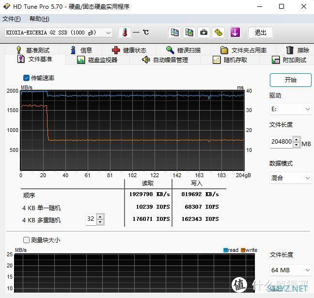Image resolution: width=314 pixels, height=298 pixels.
Task: Click the 退出 exit button
Action: (x=261, y=33)
